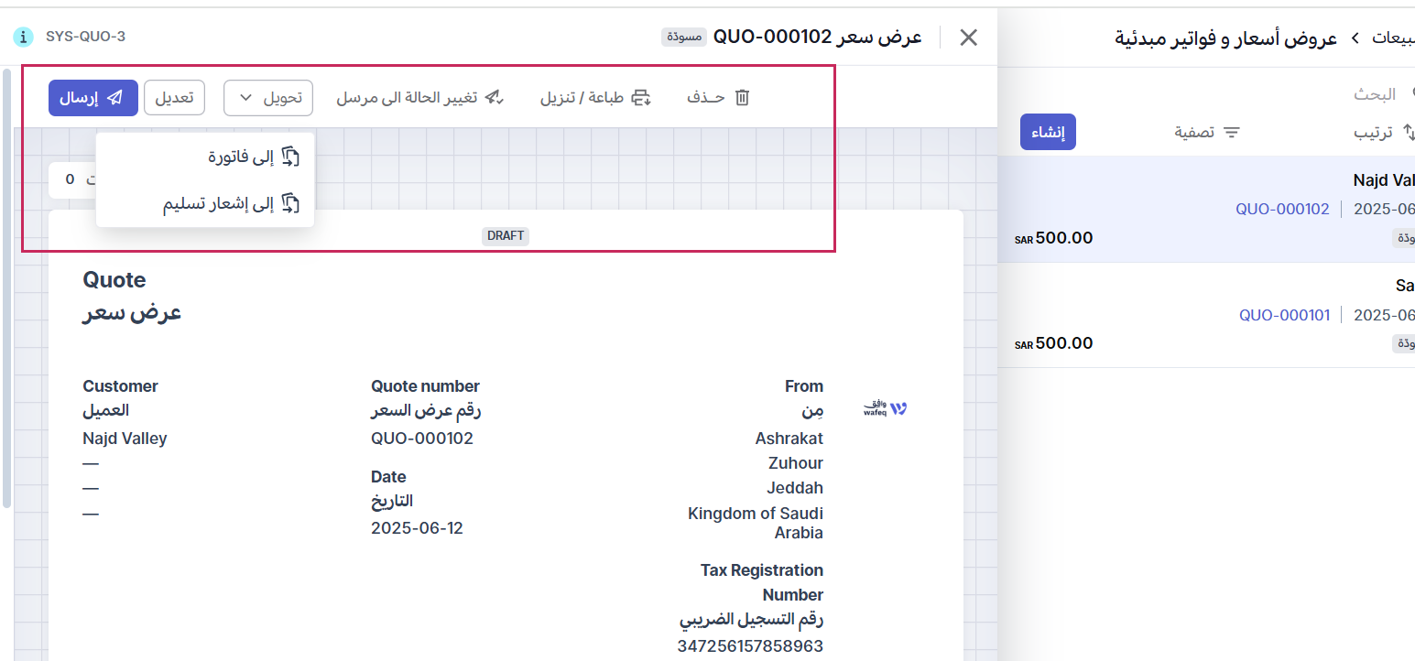1415x661 pixels.
Task: Click the Wafeq company logo
Action: pos(885,408)
